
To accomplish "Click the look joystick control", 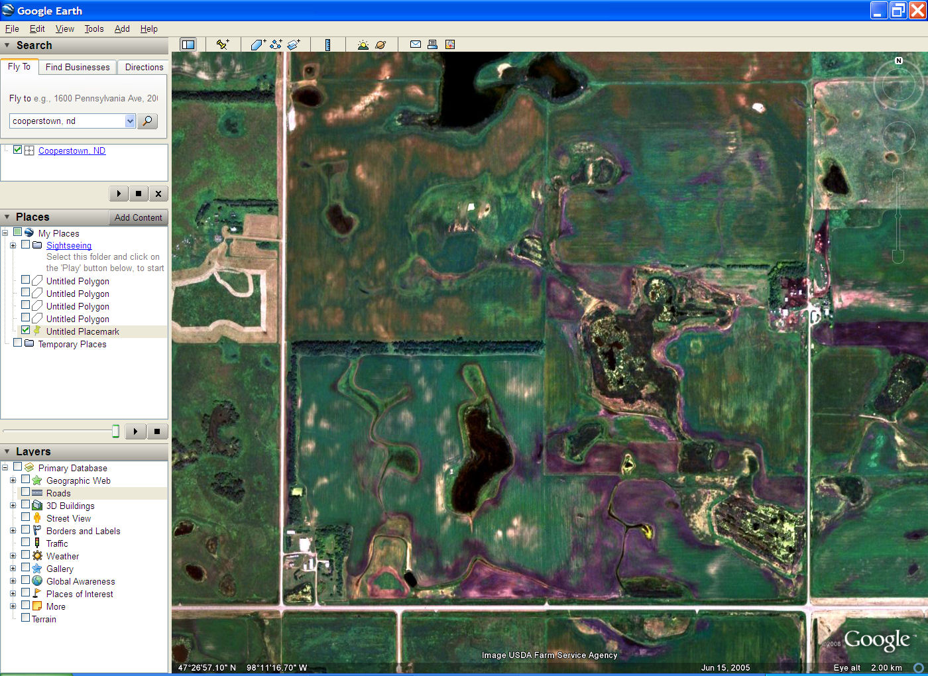I will [899, 84].
